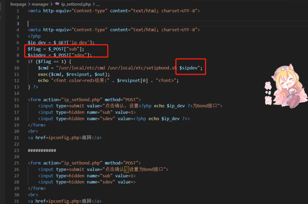Viewport: 308px width, 204px height.
Task: Click line number 10 in gutter
Action: pyautogui.click(x=17, y=68)
